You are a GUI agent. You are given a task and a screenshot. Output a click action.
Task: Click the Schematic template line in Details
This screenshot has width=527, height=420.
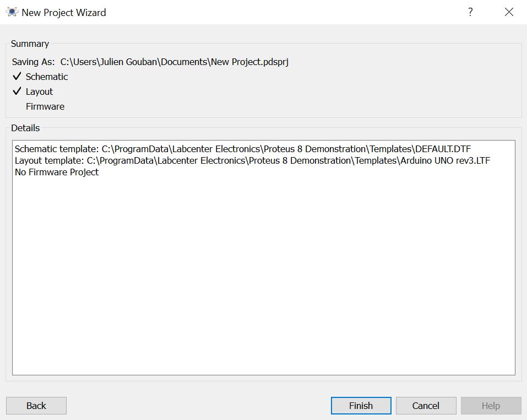pyautogui.click(x=242, y=149)
